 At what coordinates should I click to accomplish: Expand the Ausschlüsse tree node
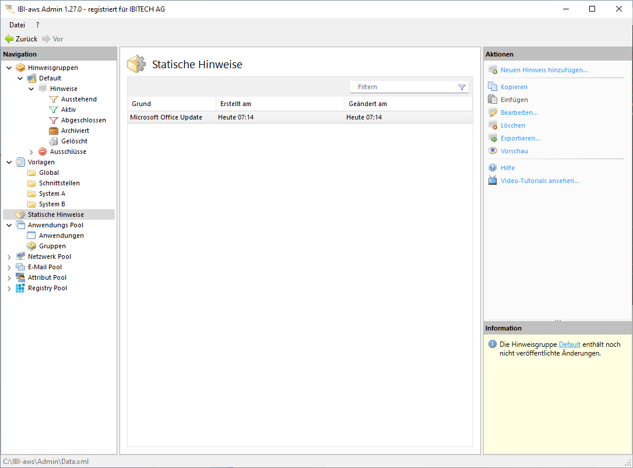(x=31, y=152)
